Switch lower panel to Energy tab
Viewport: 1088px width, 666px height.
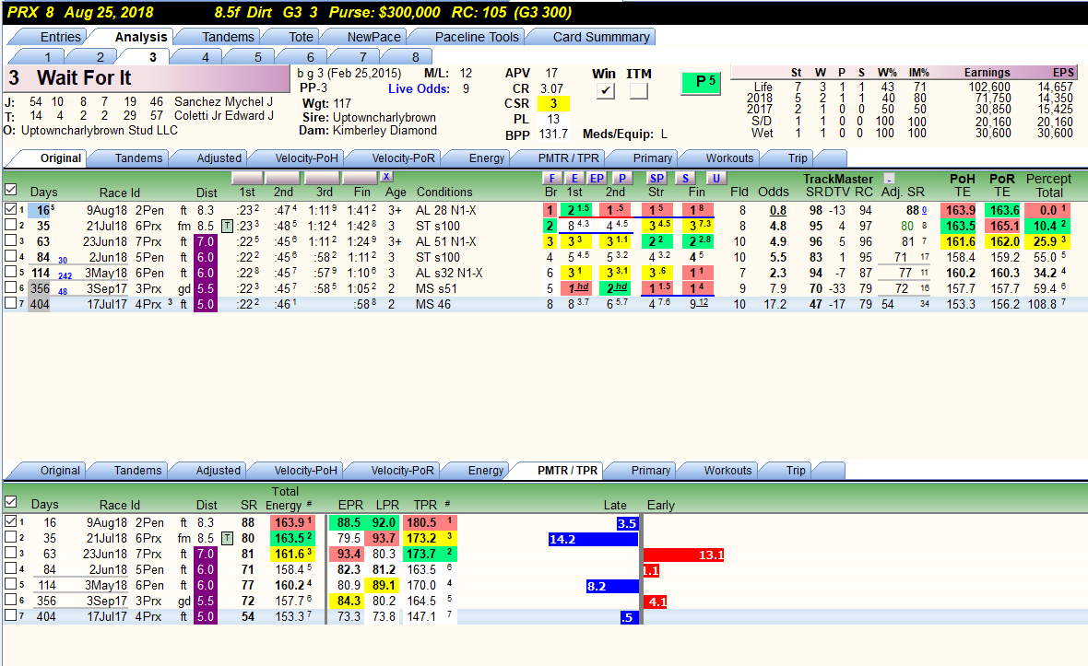coord(486,471)
